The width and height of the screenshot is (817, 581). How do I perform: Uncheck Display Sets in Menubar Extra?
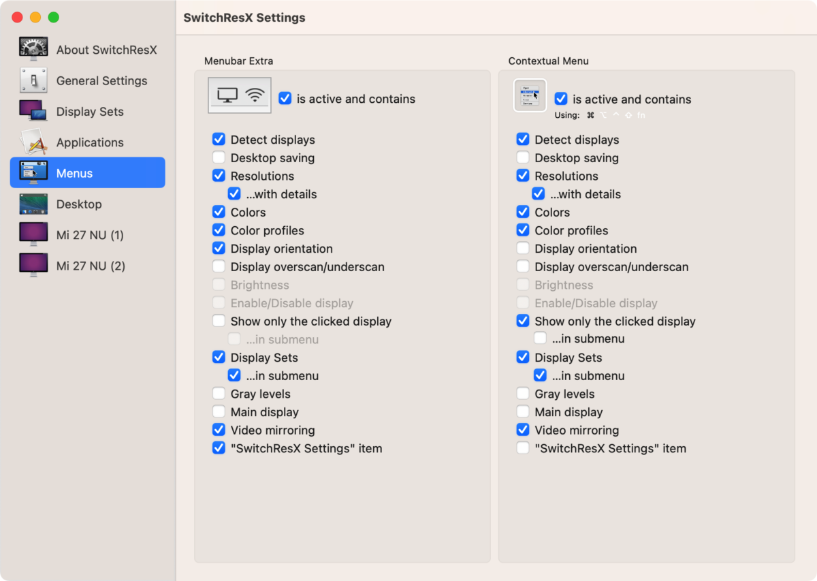click(219, 358)
